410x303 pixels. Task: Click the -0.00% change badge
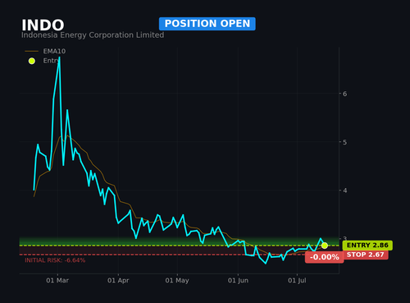(325, 257)
